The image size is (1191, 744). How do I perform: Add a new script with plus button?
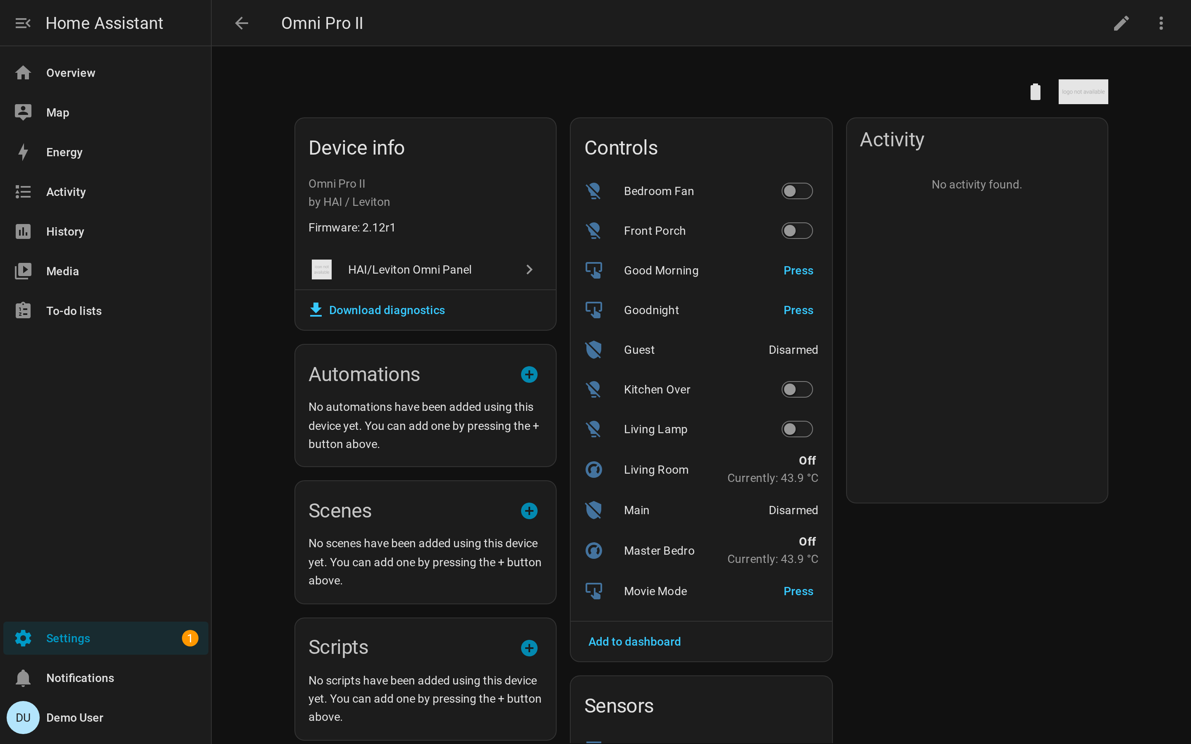pos(529,648)
